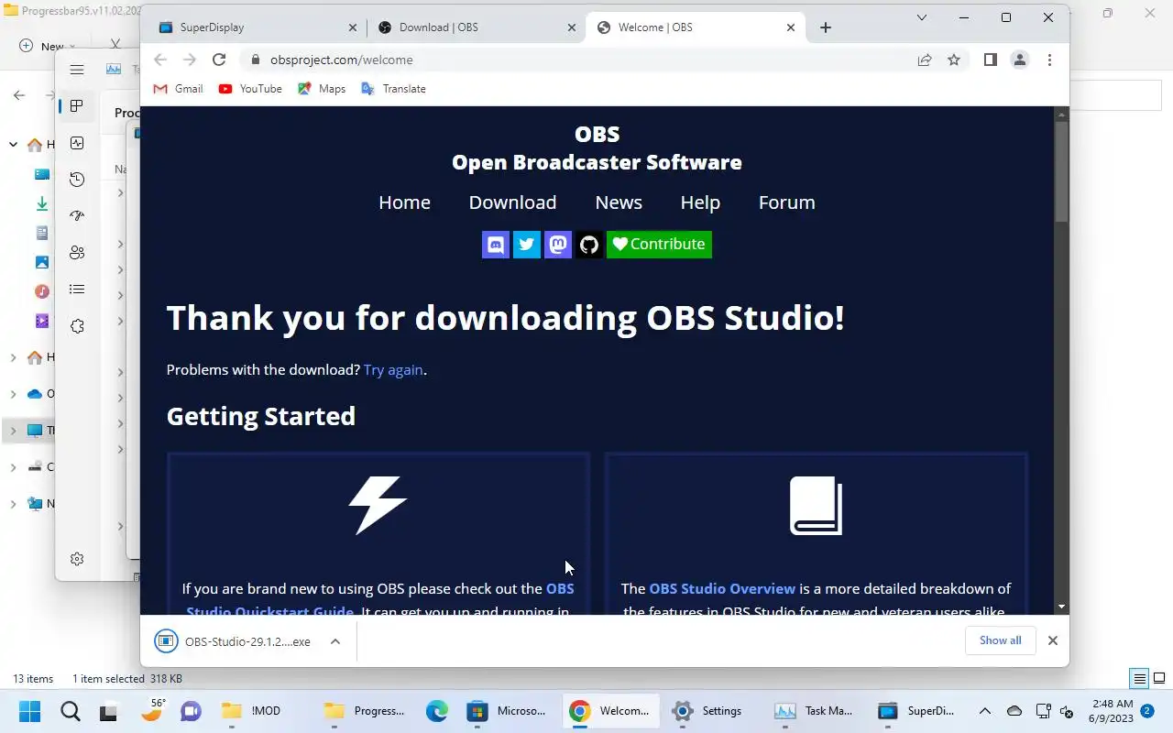This screenshot has height=733, width=1173.
Task: Open Videos folder icon in Explorer sidebar
Action: (42, 321)
